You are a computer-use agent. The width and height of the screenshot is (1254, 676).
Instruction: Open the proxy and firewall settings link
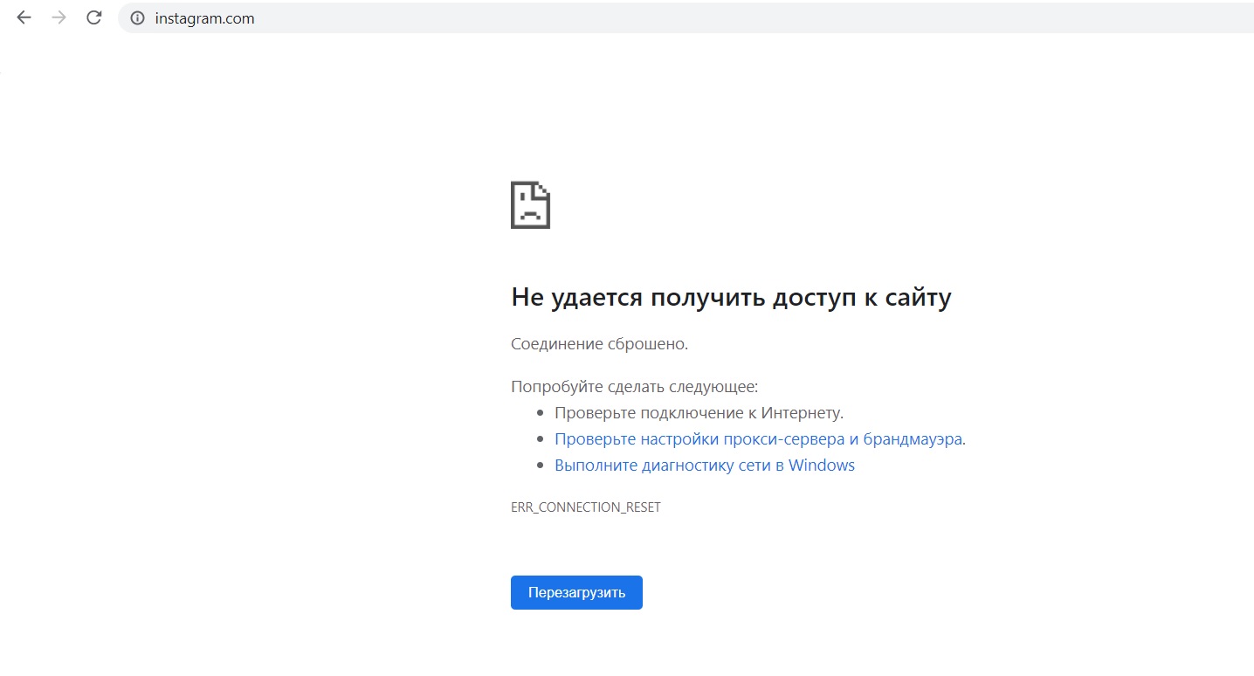tap(759, 439)
